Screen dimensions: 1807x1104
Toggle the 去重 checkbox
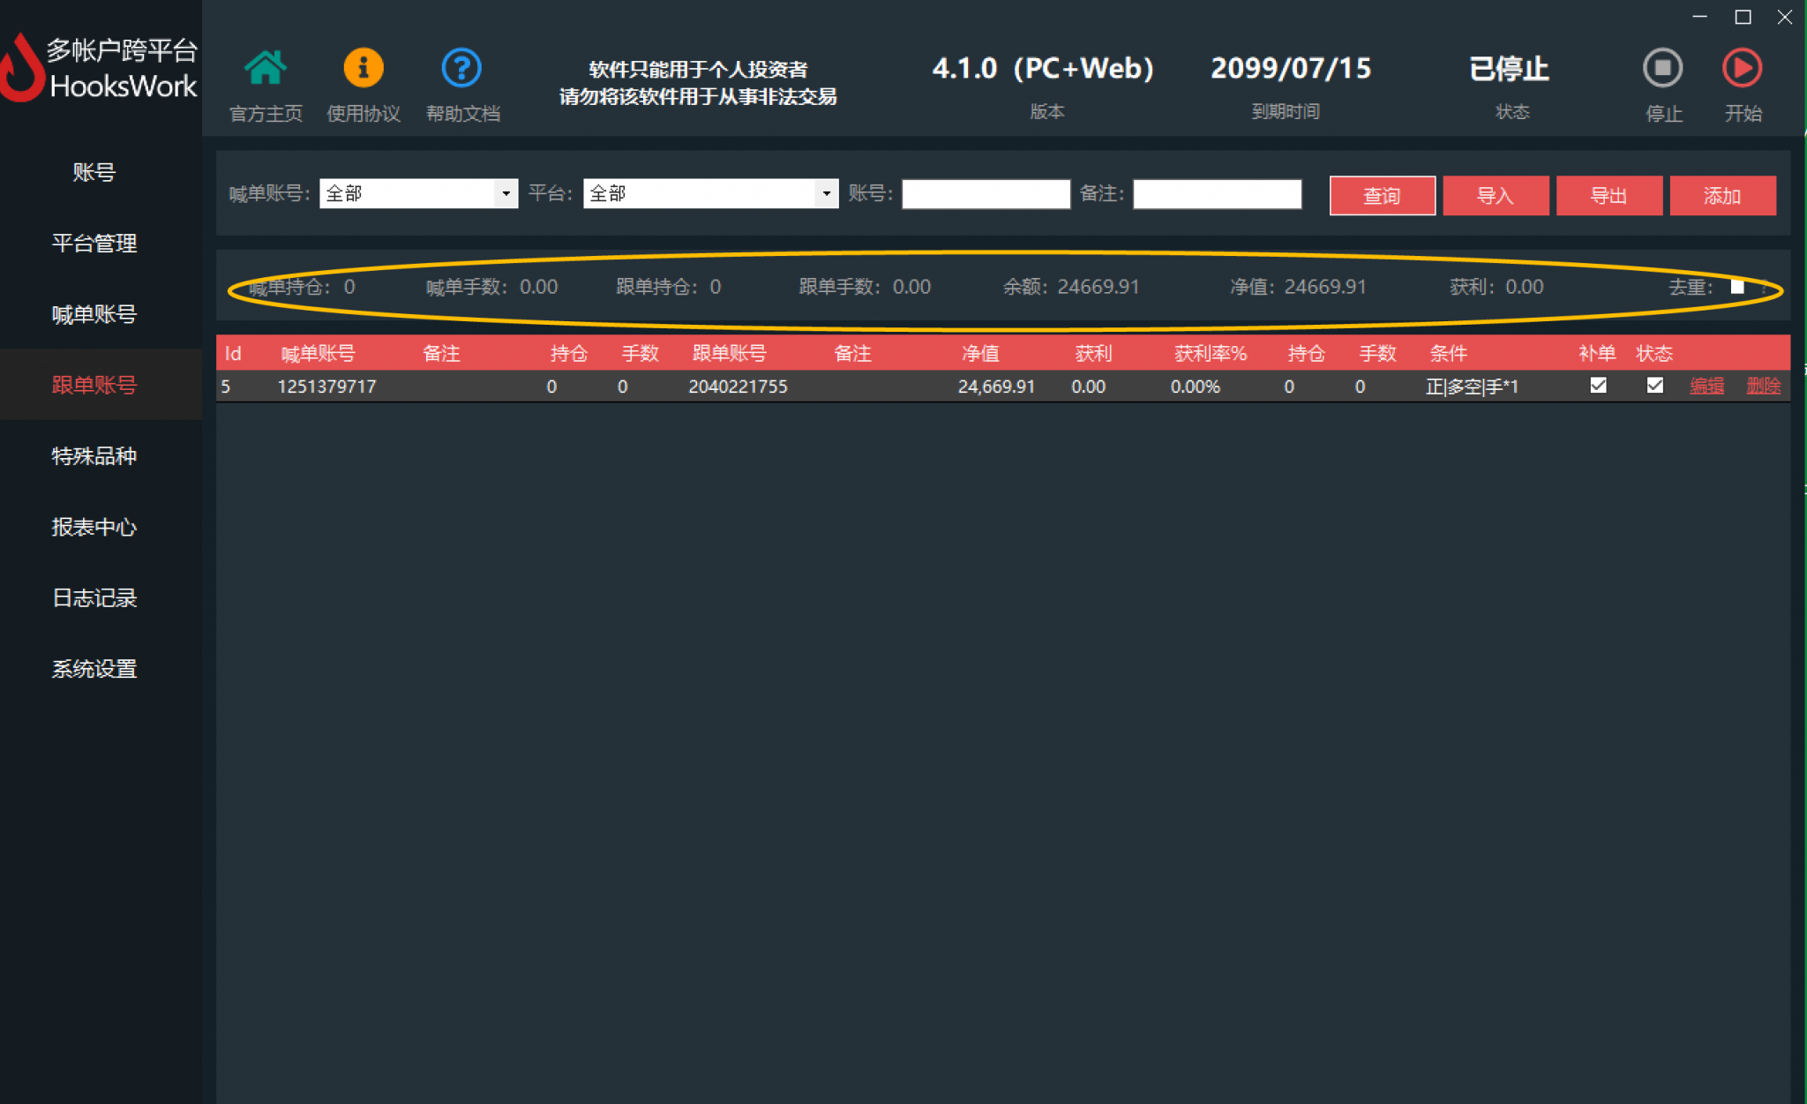tap(1736, 287)
